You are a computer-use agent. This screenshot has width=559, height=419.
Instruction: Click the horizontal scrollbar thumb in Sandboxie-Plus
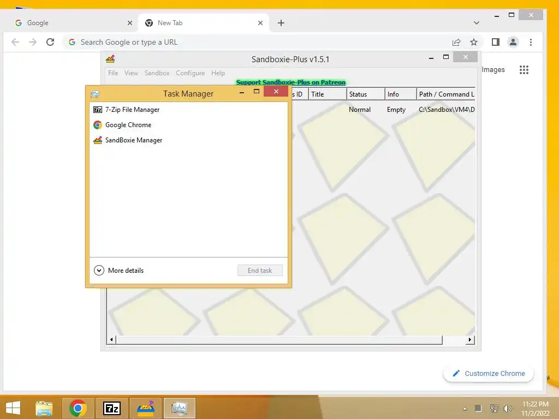(279, 340)
